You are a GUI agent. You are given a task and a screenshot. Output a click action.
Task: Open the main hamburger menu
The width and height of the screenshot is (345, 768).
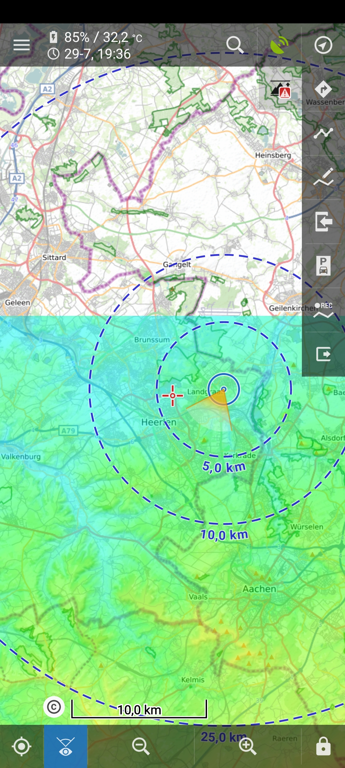pos(21,45)
